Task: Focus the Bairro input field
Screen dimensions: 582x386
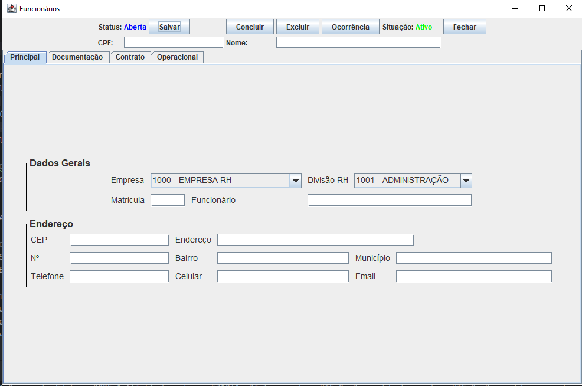Action: click(283, 258)
